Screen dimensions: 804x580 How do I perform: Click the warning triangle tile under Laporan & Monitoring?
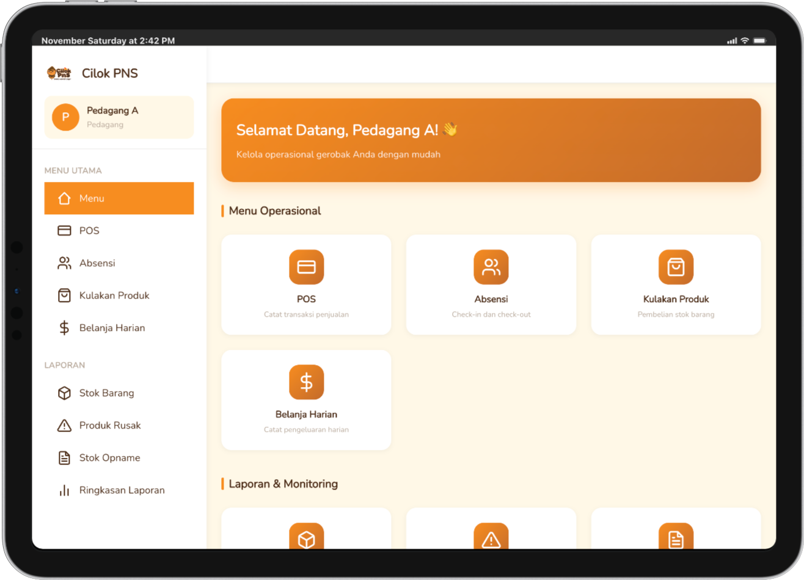pos(491,538)
